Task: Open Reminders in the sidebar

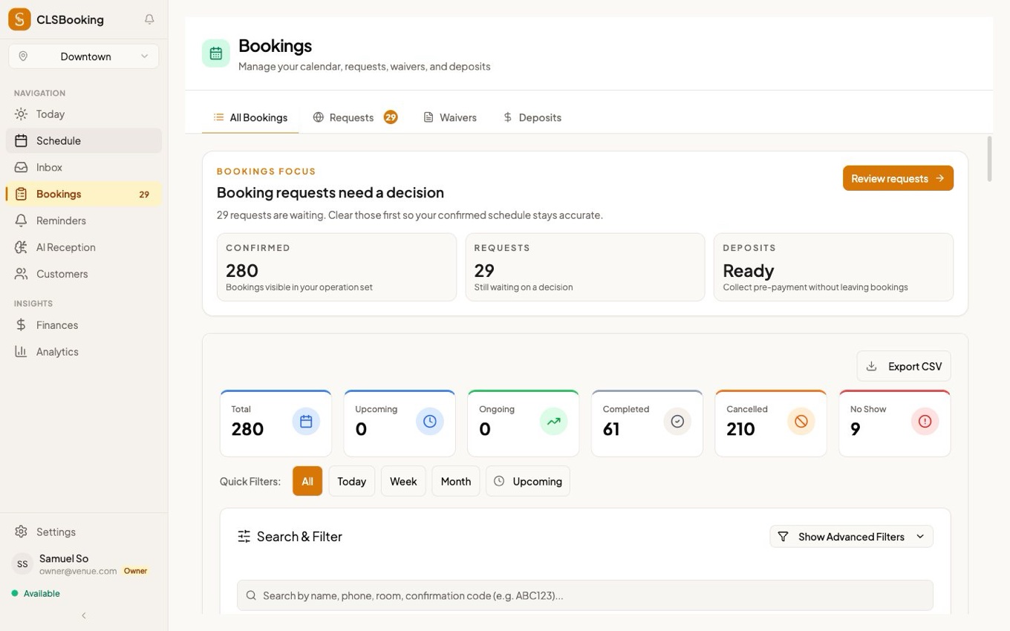Action: (83, 221)
